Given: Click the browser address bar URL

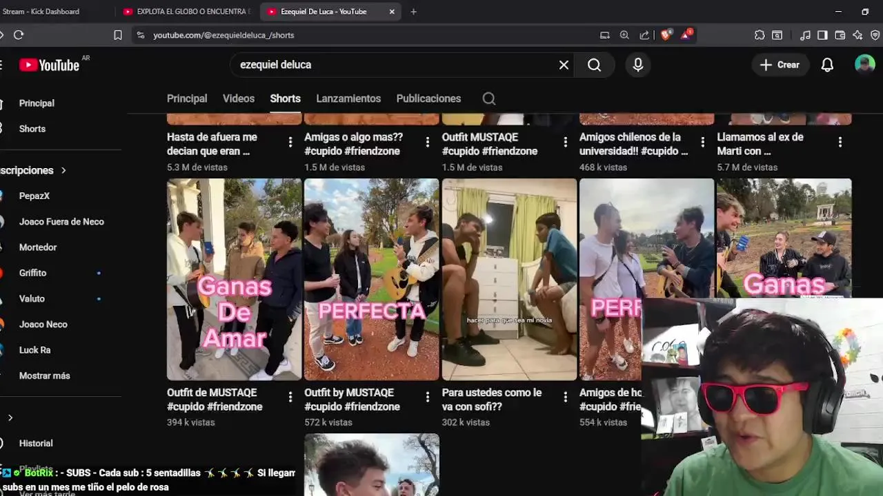Looking at the screenshot, I should click(x=224, y=35).
